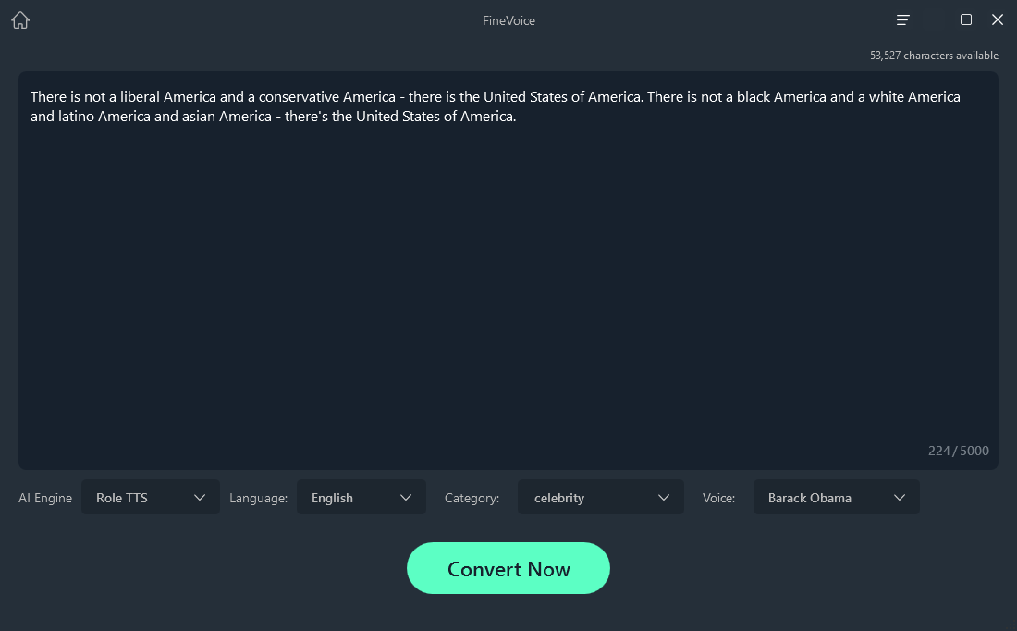
Task: Click the AI Engine label
Action: click(45, 498)
